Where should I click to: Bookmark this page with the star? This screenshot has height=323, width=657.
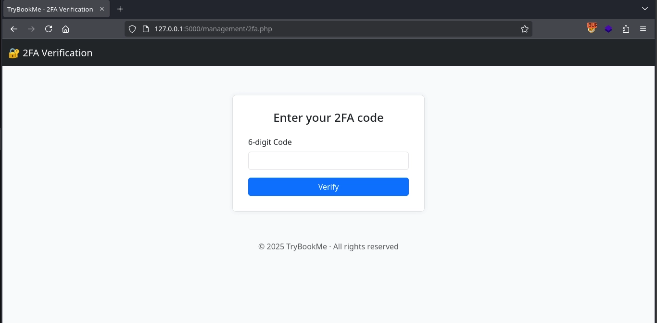point(525,29)
